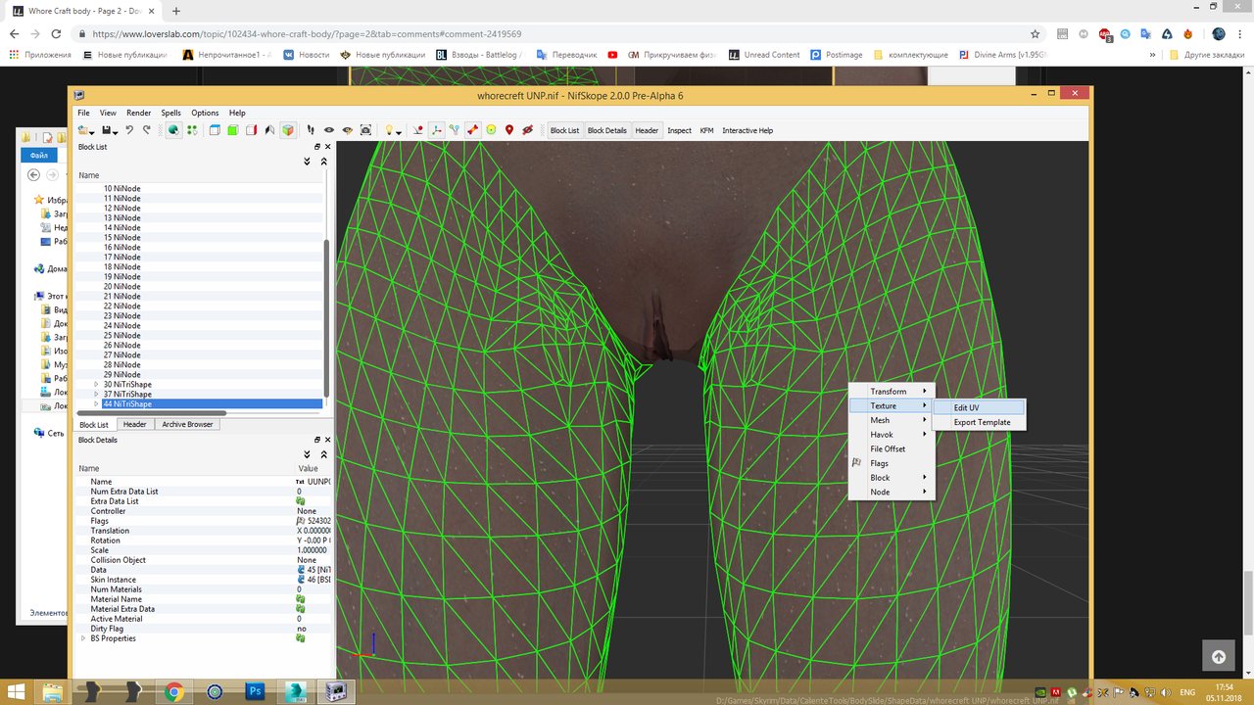Toggle the light bulb lighting icon

(x=389, y=130)
